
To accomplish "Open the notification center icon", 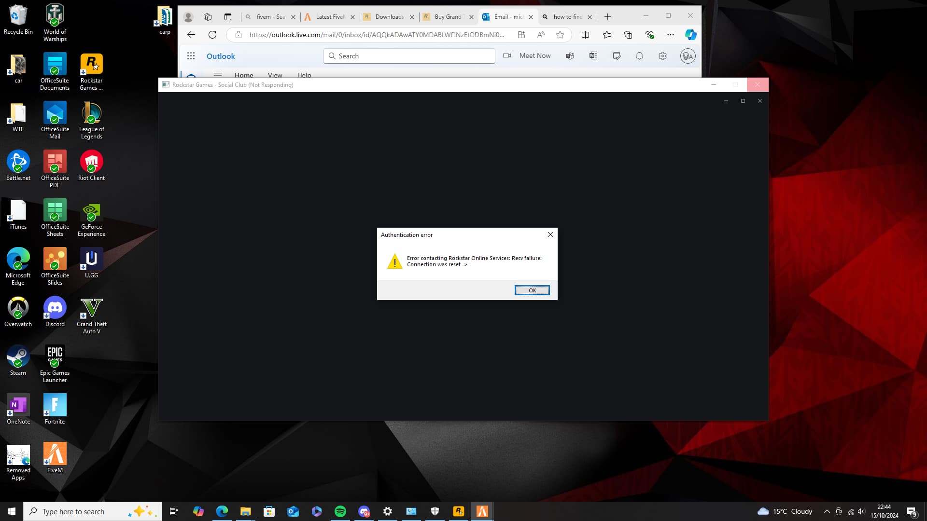I will (912, 511).
